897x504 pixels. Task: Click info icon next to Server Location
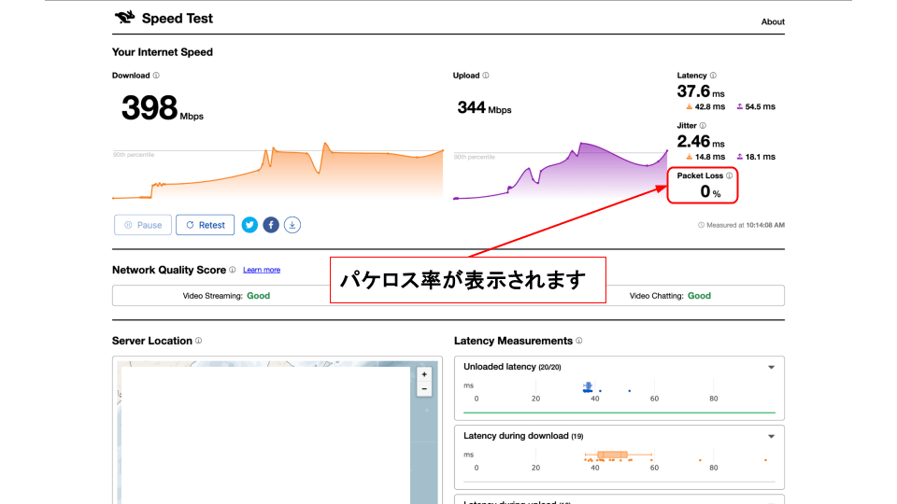(199, 341)
